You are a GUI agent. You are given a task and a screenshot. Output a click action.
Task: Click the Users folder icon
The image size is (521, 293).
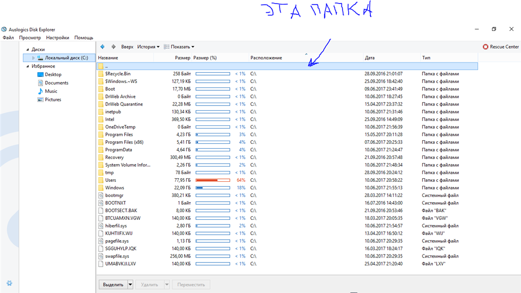(x=101, y=180)
